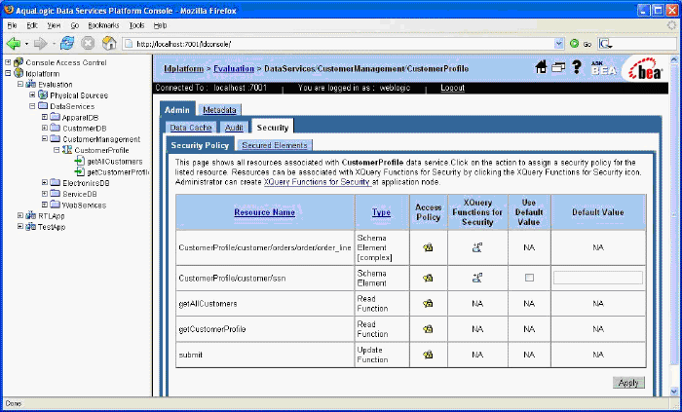Screen dimensions: 682x412
Task: Click the Logout link
Action: click(x=452, y=88)
